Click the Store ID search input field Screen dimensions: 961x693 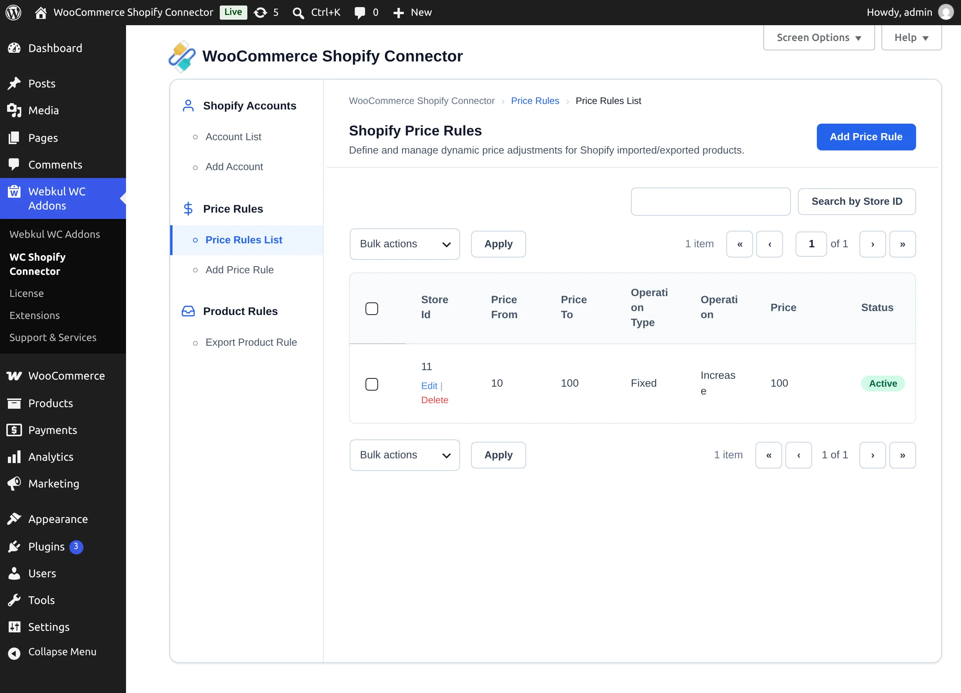coord(711,202)
